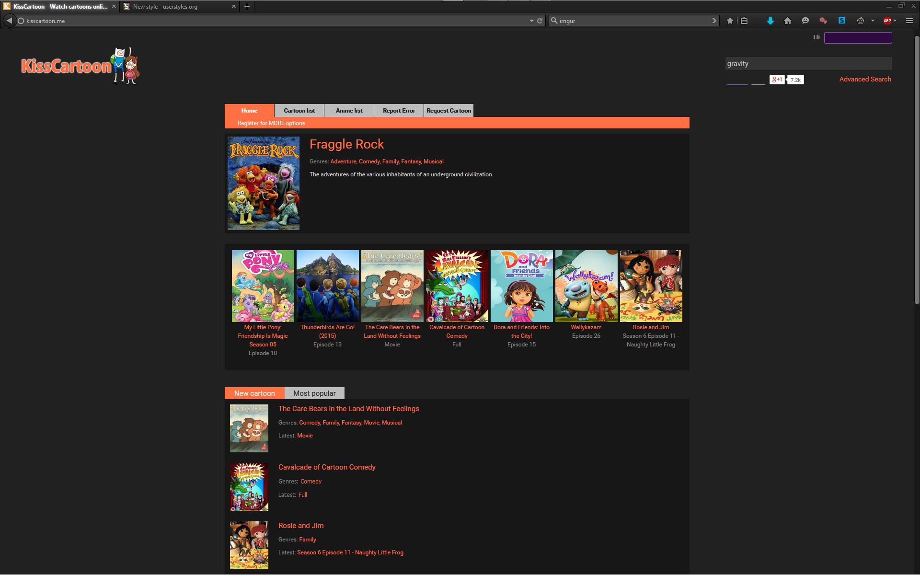920x575 pixels.
Task: Open Advanced Search link
Action: point(865,79)
